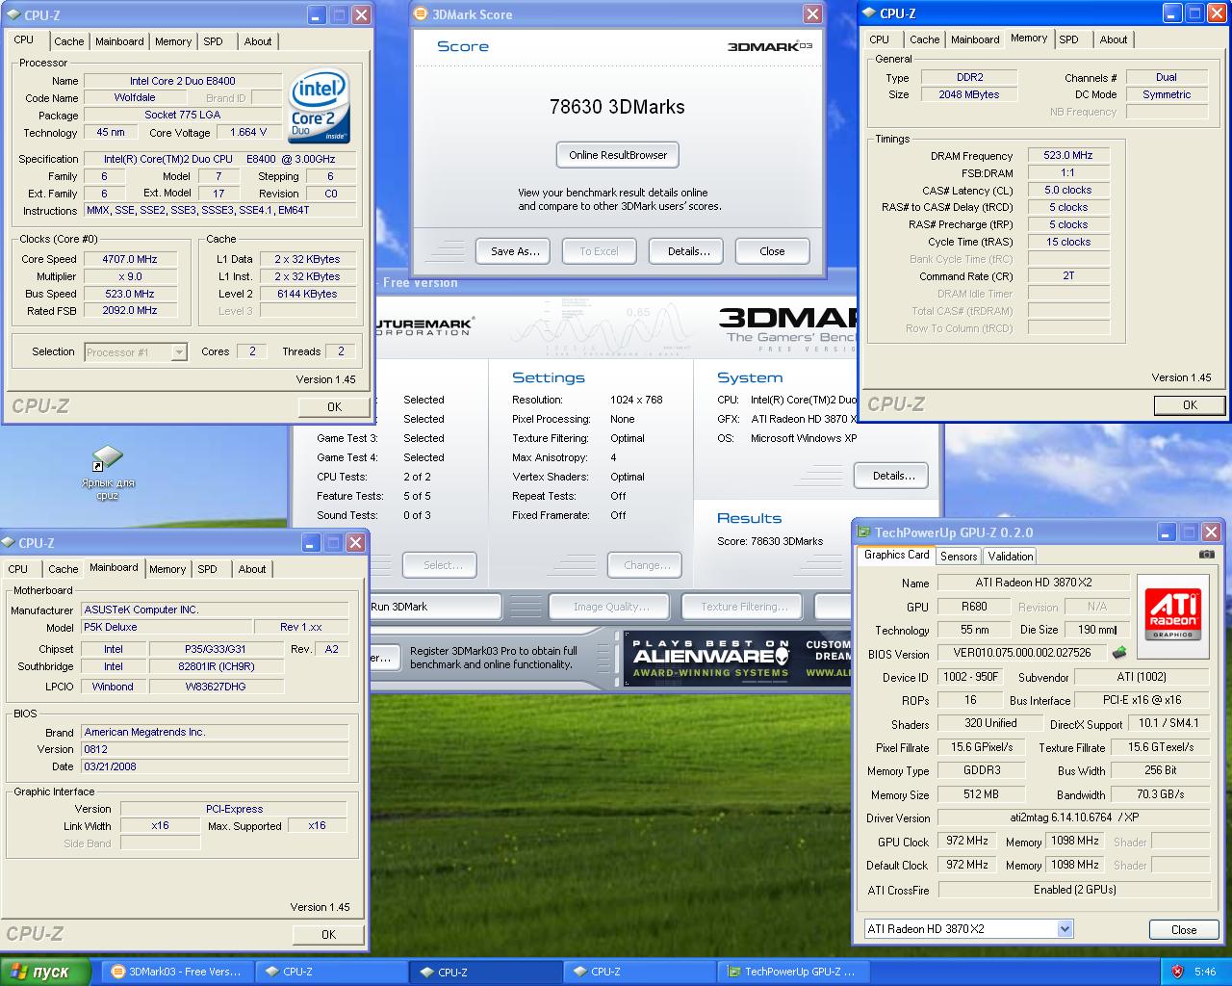Click the Core Voltage value 1.664 V
The image size is (1232, 986).
pos(248,133)
